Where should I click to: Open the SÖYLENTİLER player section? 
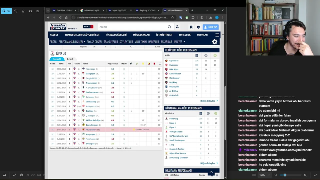(126, 42)
